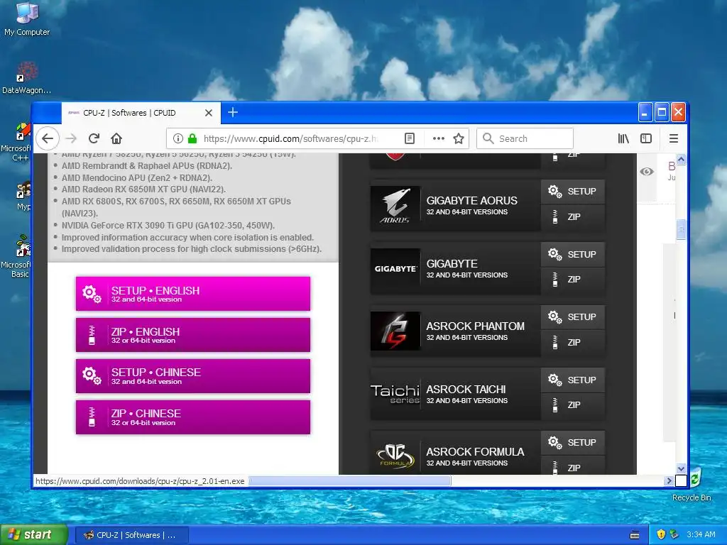Click ASROCK FORMULA OC logo
This screenshot has height=545, width=727.
(395, 456)
